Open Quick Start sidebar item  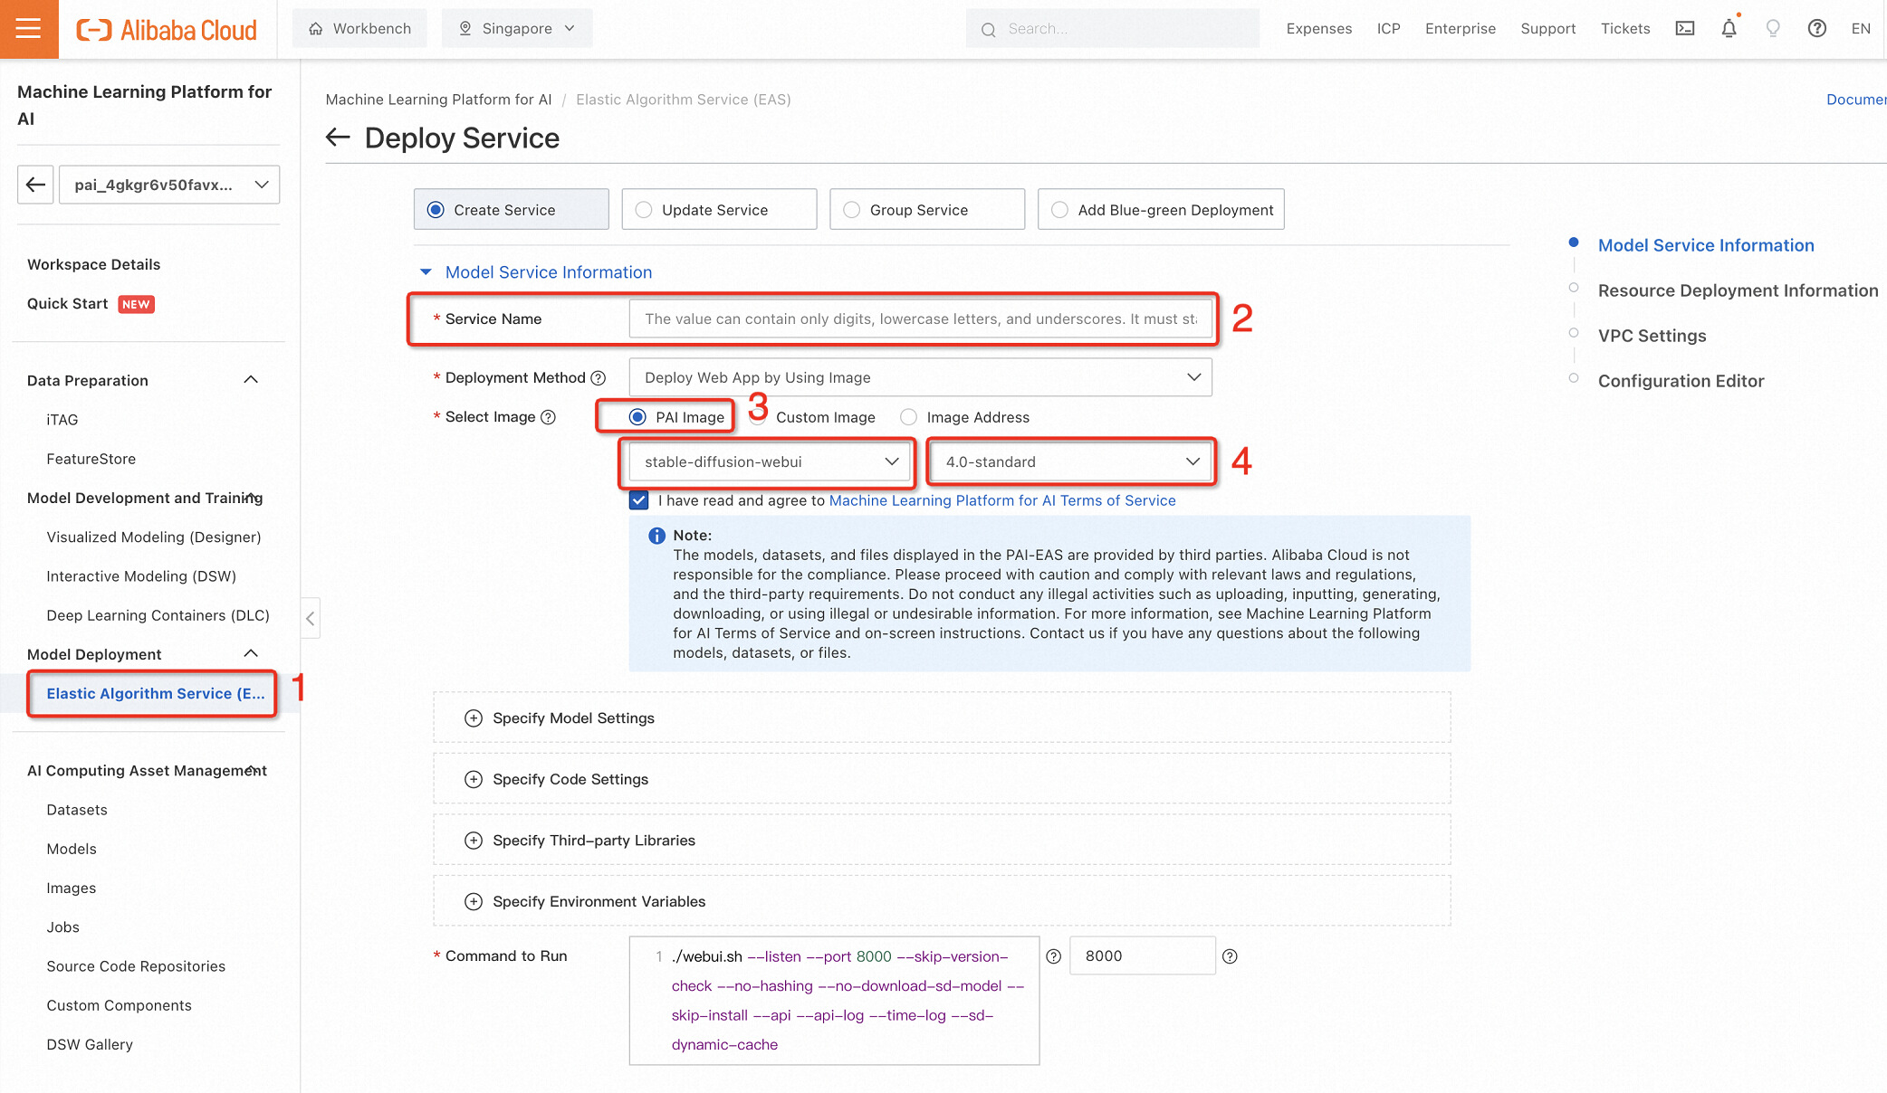click(x=67, y=304)
